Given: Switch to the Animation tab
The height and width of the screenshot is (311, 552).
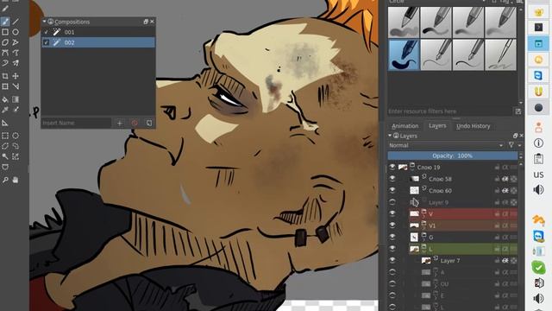Looking at the screenshot, I should click(x=405, y=126).
